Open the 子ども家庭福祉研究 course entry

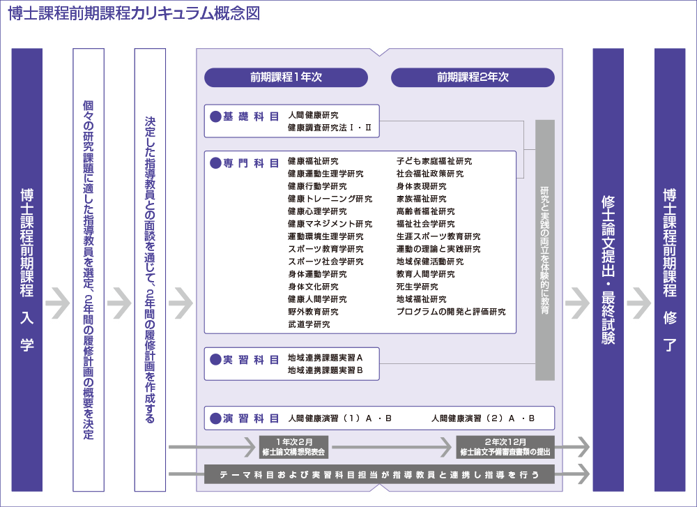(x=434, y=162)
